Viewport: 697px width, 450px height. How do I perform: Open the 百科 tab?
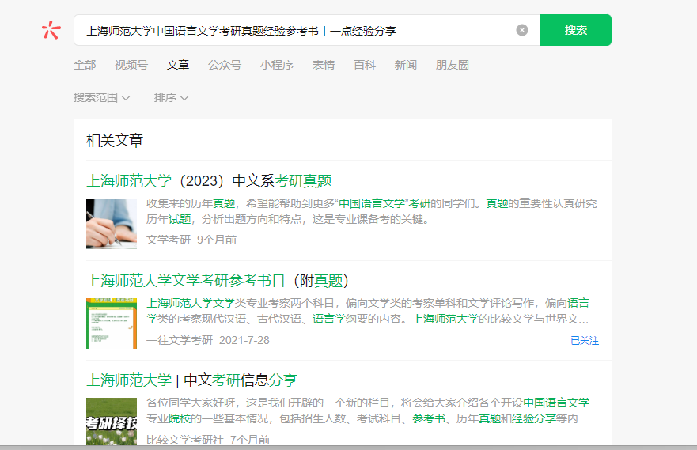[365, 66]
